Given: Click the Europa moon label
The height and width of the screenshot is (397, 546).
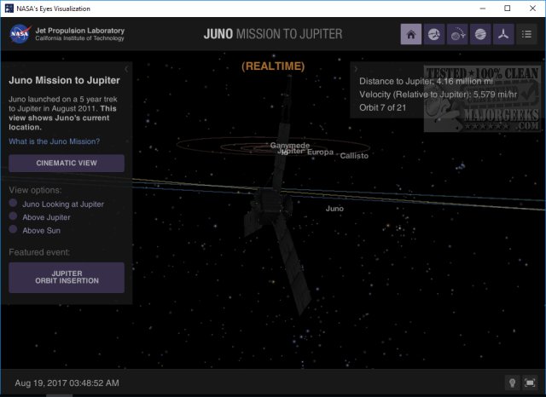Looking at the screenshot, I should (x=321, y=152).
